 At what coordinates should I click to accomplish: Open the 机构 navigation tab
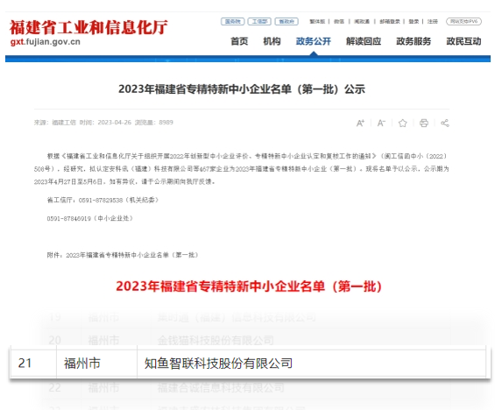[x=272, y=41]
